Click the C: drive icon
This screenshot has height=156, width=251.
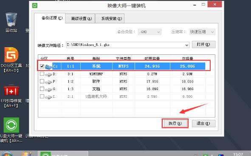[49, 66]
